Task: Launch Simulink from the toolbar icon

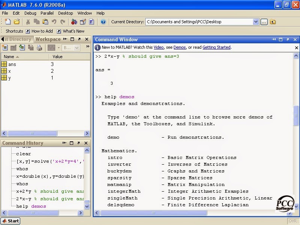Action: [x=74, y=22]
